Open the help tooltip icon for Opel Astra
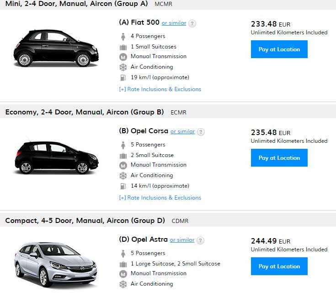The width and height of the screenshot is (336, 293). coord(200,240)
